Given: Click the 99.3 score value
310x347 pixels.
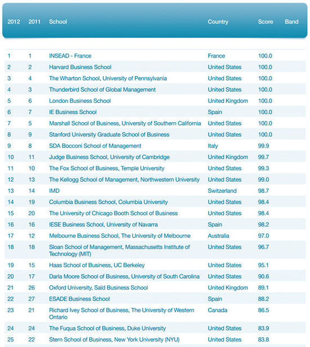Looking at the screenshot, I should [x=263, y=168].
